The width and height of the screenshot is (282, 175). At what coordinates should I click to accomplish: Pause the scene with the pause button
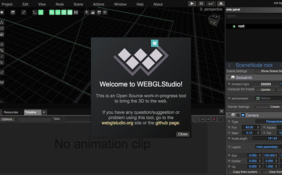(x=201, y=4)
